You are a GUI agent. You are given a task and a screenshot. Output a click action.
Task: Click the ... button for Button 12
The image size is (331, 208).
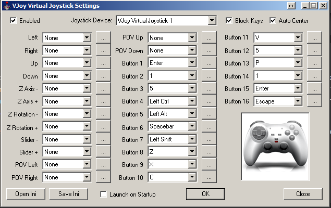pos(314,50)
